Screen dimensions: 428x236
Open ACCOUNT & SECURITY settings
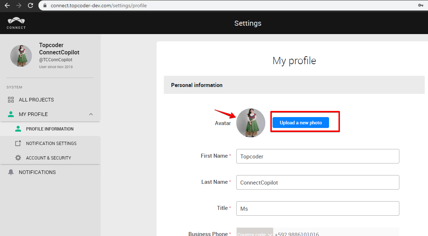pyautogui.click(x=49, y=158)
